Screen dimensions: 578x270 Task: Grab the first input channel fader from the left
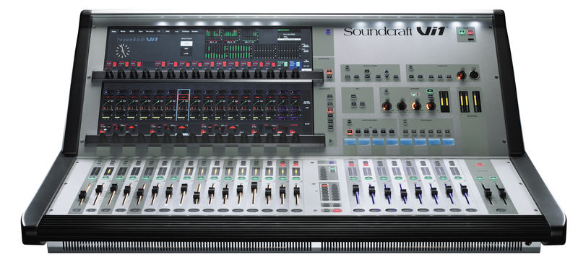click(x=82, y=195)
